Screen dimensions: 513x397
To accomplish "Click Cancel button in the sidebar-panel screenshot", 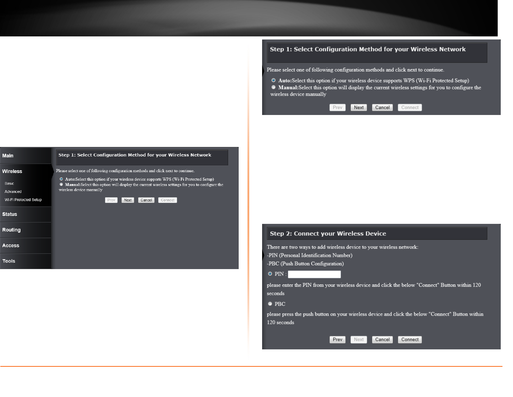I will pos(146,200).
